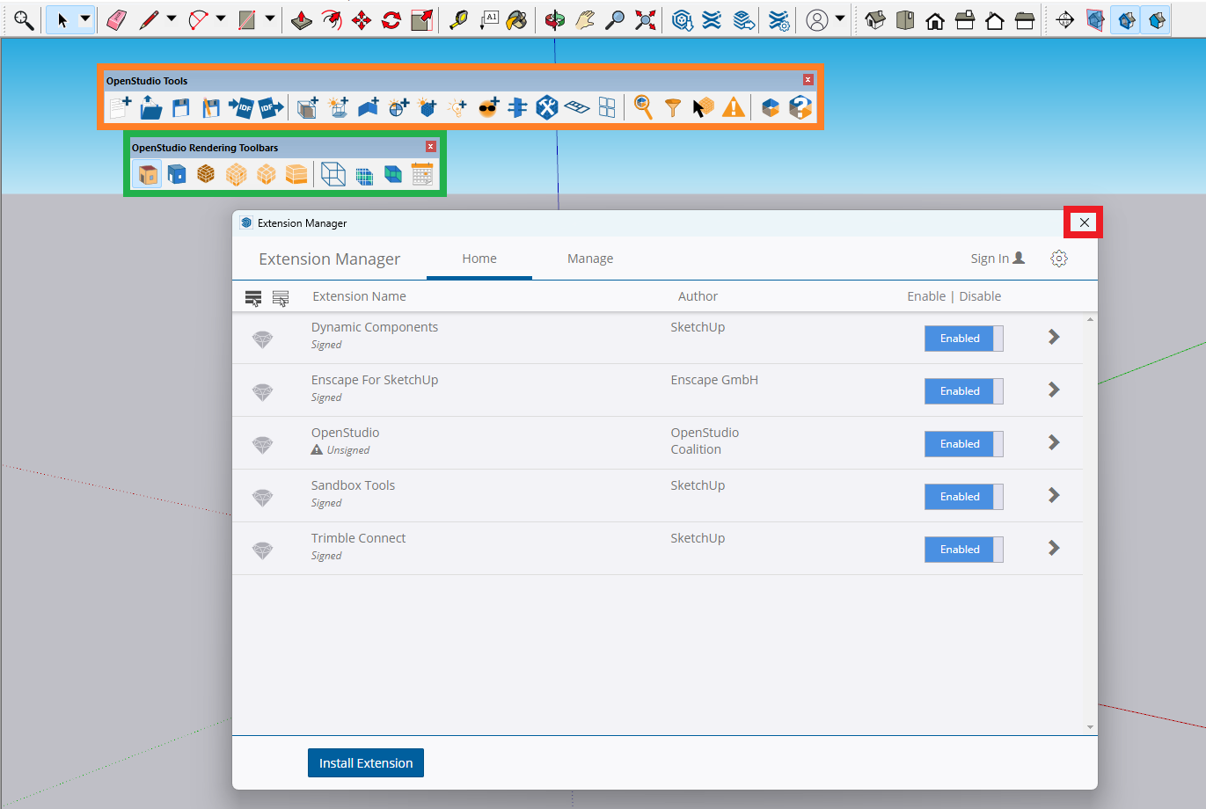Click the funnel filter icon
Viewport: 1206px width, 809px height.
673,108
